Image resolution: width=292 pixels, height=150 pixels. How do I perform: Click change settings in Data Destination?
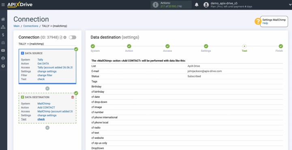47,115
